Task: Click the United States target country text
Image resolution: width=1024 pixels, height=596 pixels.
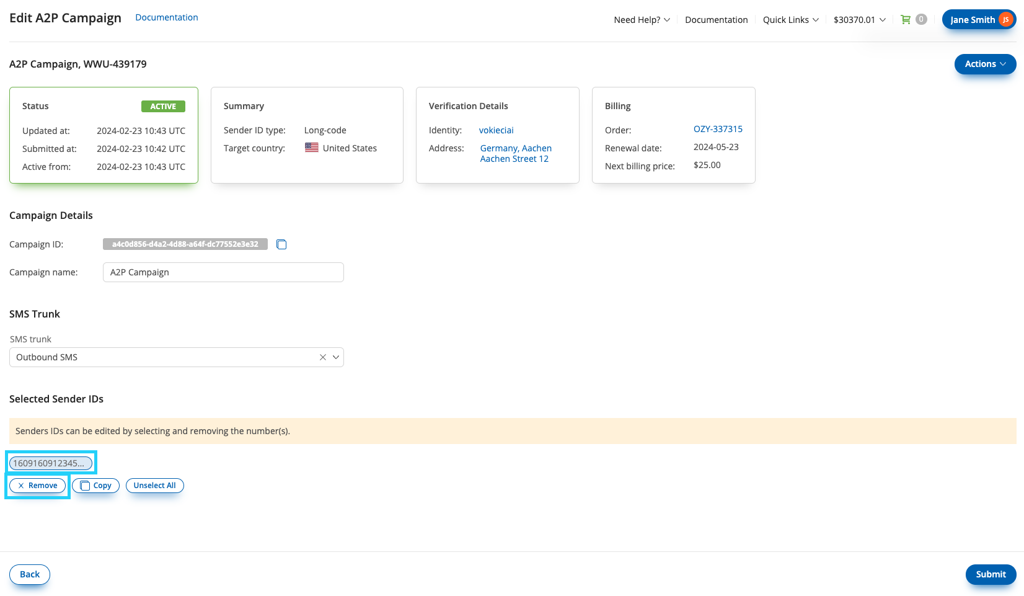Action: [350, 148]
